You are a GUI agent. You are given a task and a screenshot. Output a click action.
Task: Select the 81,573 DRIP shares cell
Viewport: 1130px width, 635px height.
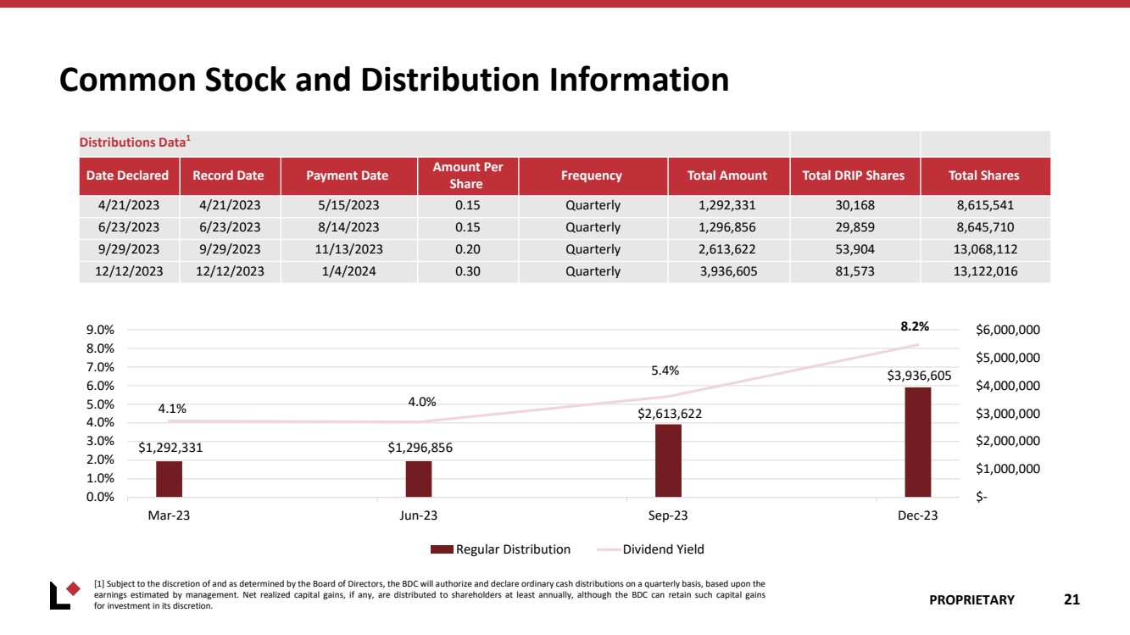(x=854, y=272)
